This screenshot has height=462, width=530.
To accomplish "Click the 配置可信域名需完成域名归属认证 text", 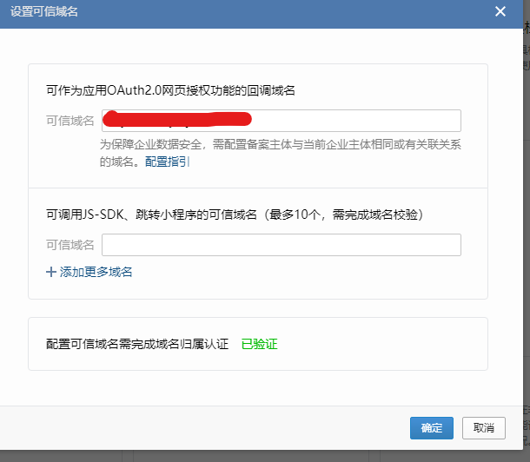I will 136,344.
